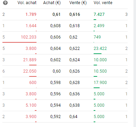Click sell price 0,624
The height and width of the screenshot is (127, 136).
(74, 60)
